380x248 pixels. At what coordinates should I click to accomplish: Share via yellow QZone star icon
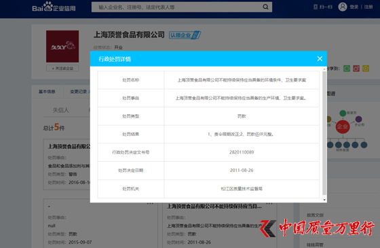(x=366, y=69)
